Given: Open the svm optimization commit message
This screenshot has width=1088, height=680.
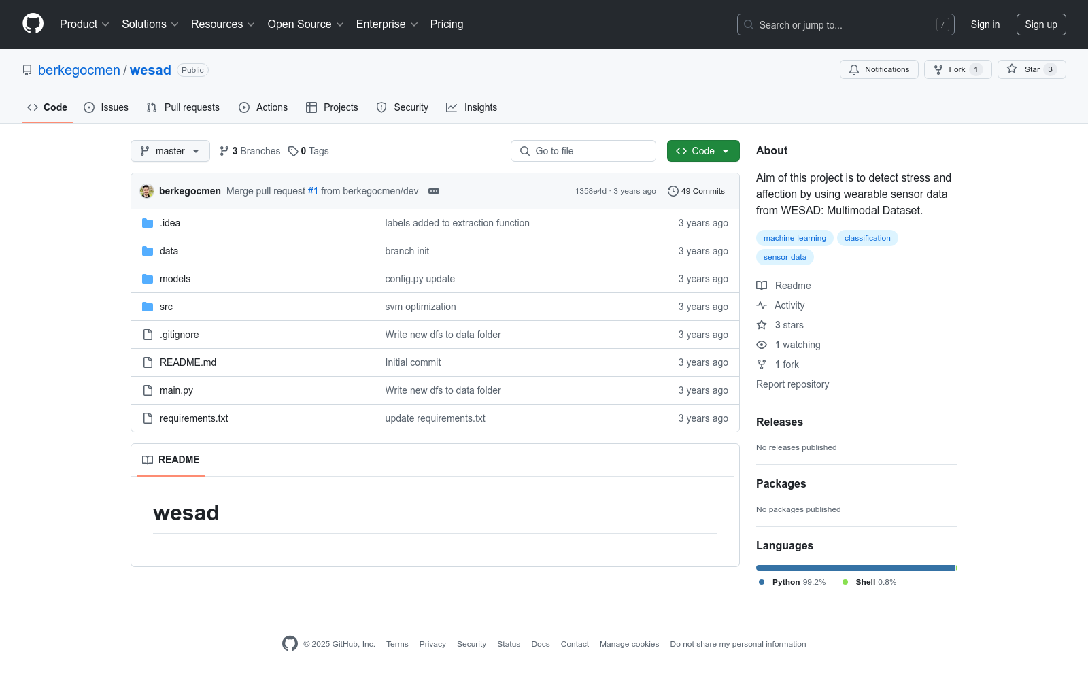Looking at the screenshot, I should point(420,307).
